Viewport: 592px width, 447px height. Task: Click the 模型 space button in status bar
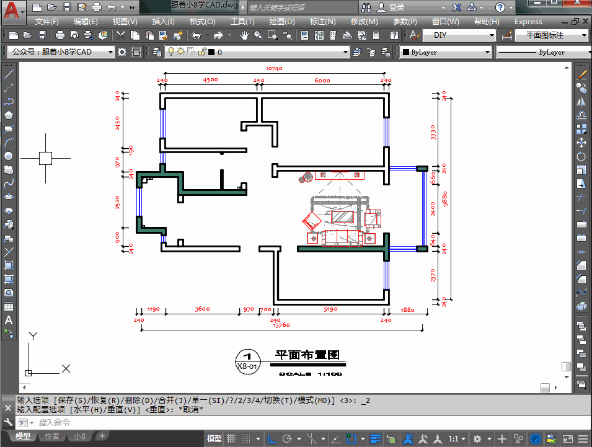tap(214, 439)
